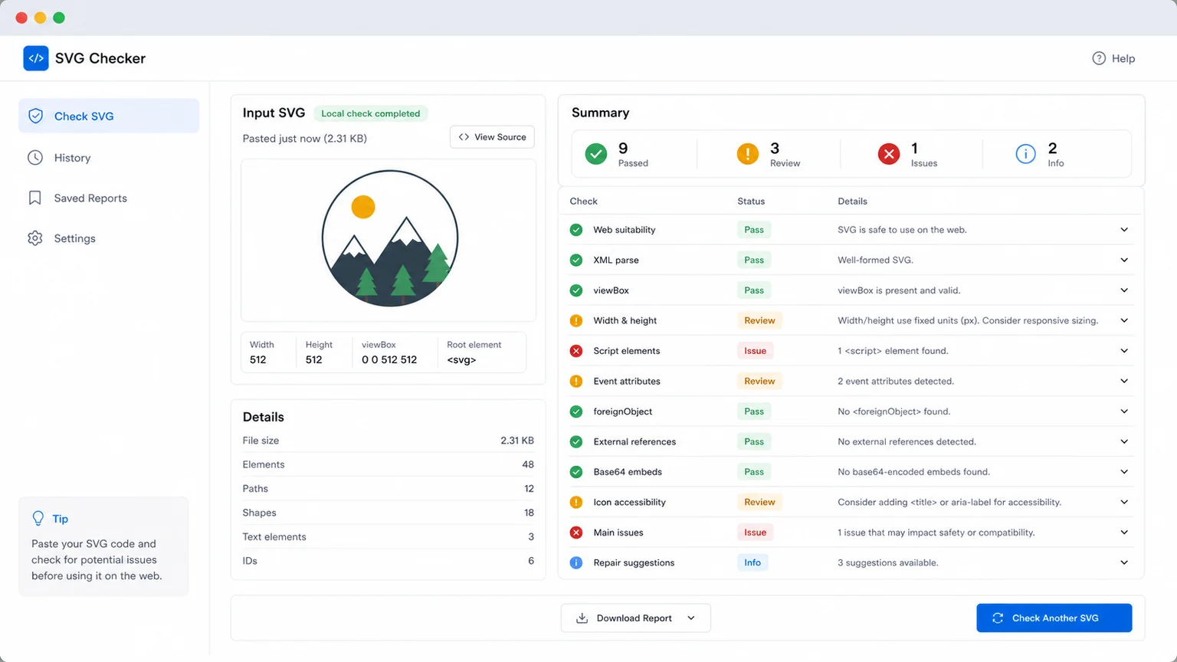Click the Check Another SVG button

[x=1054, y=618]
